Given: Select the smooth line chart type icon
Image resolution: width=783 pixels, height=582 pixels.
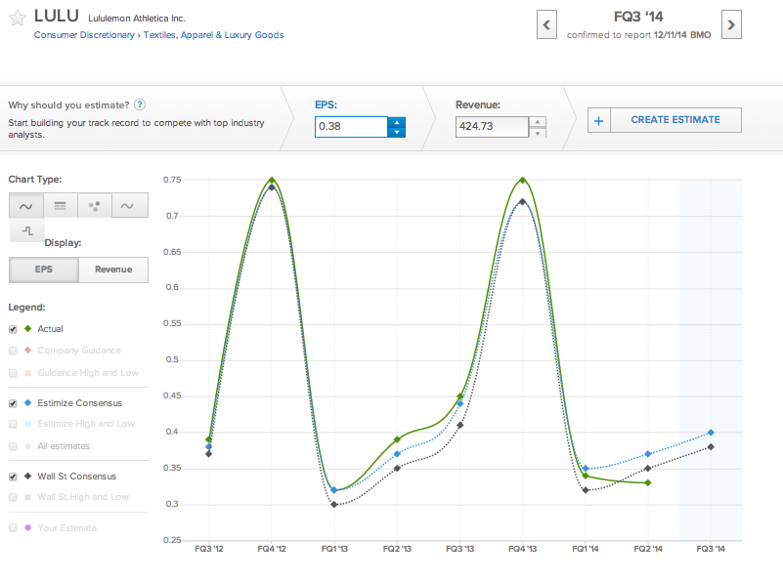Looking at the screenshot, I should tap(26, 205).
